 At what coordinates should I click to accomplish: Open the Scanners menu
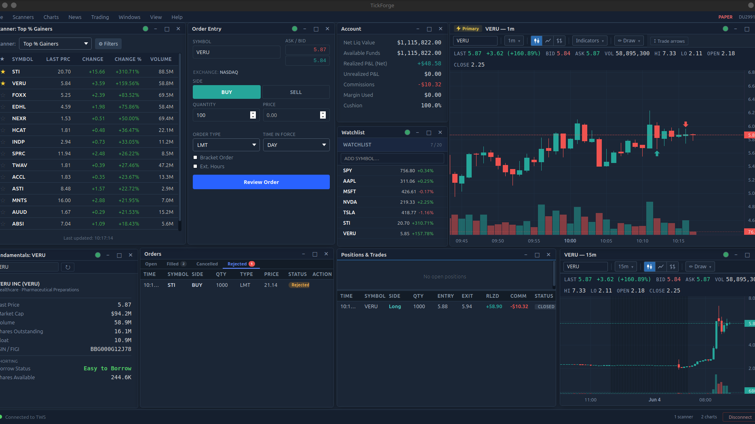[x=23, y=17]
